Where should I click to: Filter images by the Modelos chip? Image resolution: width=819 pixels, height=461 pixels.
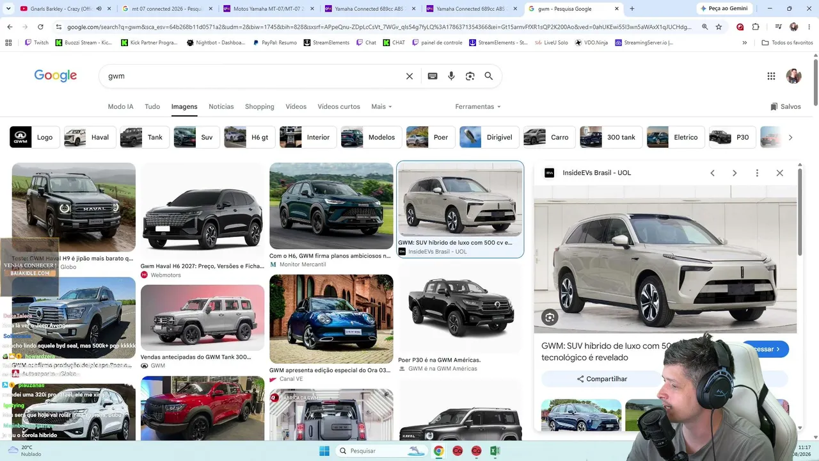tap(372, 137)
